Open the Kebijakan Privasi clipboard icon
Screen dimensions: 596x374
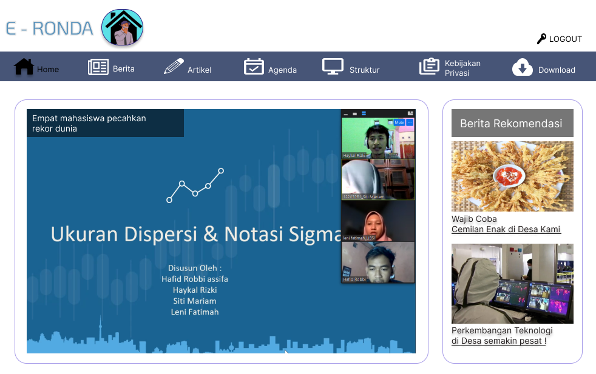point(429,67)
